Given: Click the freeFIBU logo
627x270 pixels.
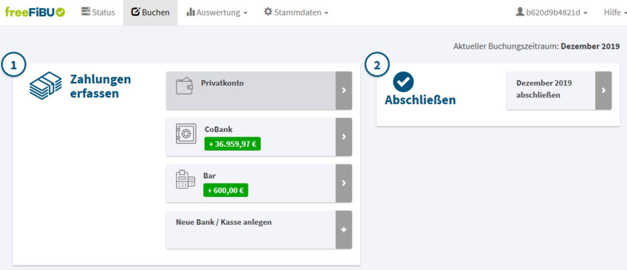Looking at the screenshot, I should tap(35, 13).
